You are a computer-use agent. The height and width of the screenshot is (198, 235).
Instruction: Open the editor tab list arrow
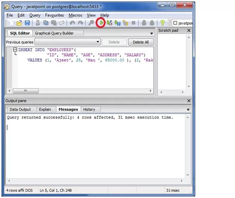152,33
